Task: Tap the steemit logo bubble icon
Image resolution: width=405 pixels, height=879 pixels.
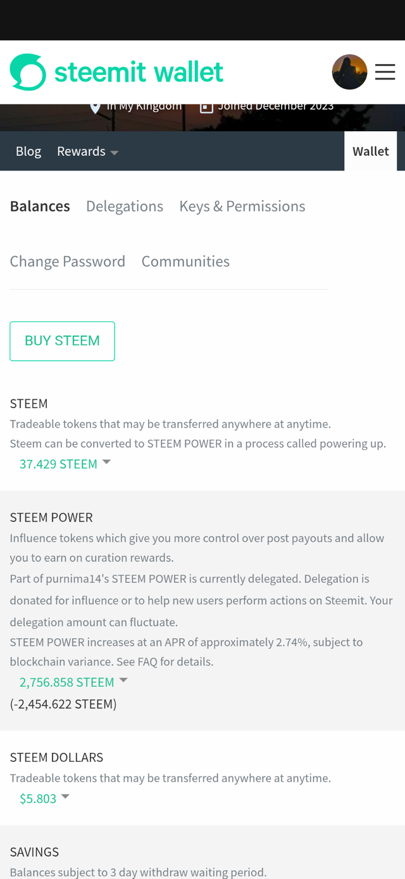Action: (28, 72)
